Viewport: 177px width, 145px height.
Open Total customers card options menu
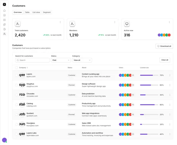[60, 22]
